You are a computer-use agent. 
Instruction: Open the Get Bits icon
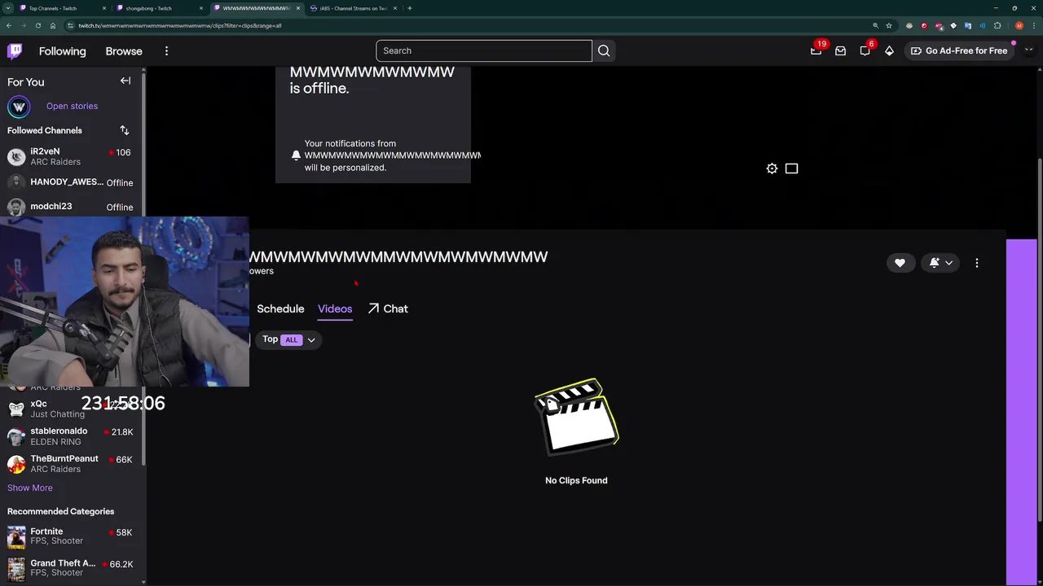(x=889, y=50)
